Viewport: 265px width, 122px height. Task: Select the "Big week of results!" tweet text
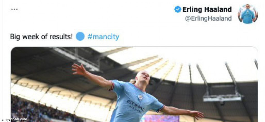coord(41,36)
